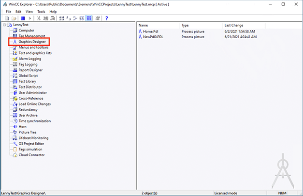The width and height of the screenshot is (303, 196).
Task: Select User Administrator editor
Action: 33,93
